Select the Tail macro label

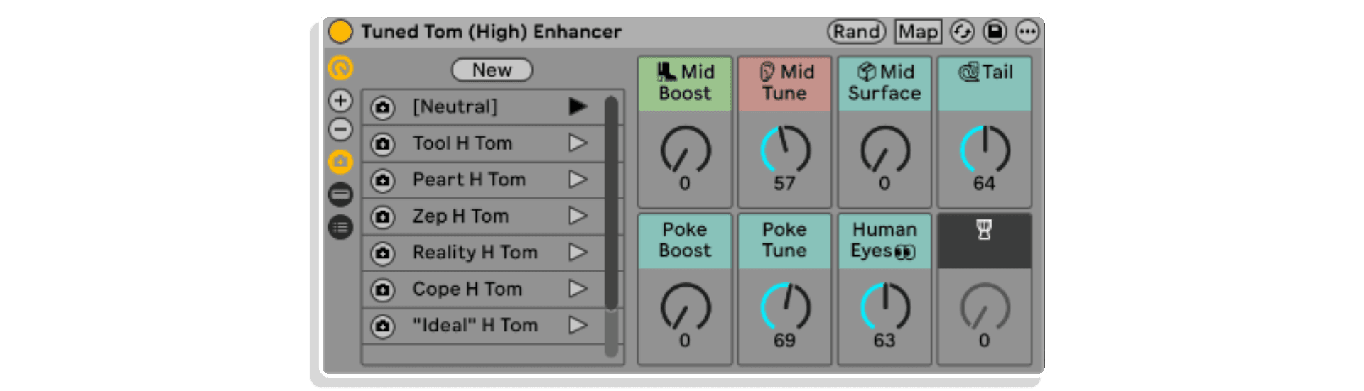pyautogui.click(x=985, y=84)
